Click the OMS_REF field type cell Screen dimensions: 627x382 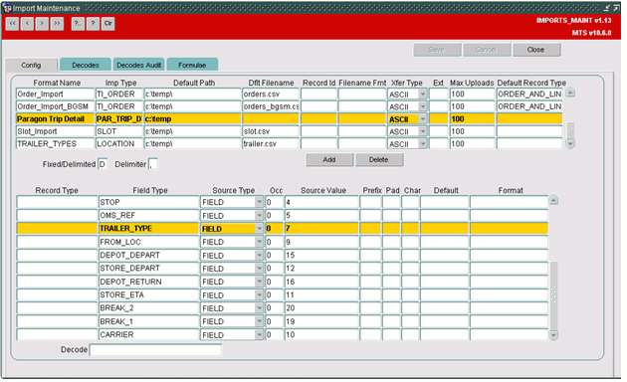(x=148, y=216)
